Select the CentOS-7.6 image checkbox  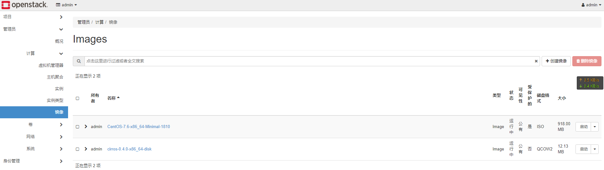pyautogui.click(x=78, y=127)
